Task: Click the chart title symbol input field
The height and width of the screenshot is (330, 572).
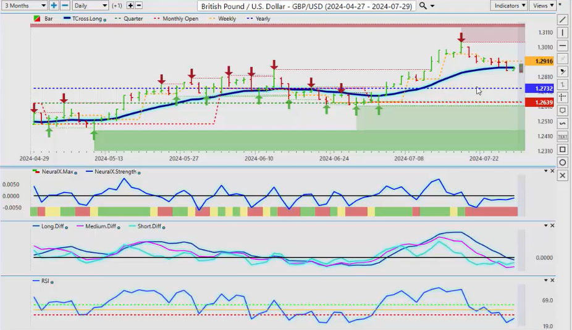Action: (306, 6)
